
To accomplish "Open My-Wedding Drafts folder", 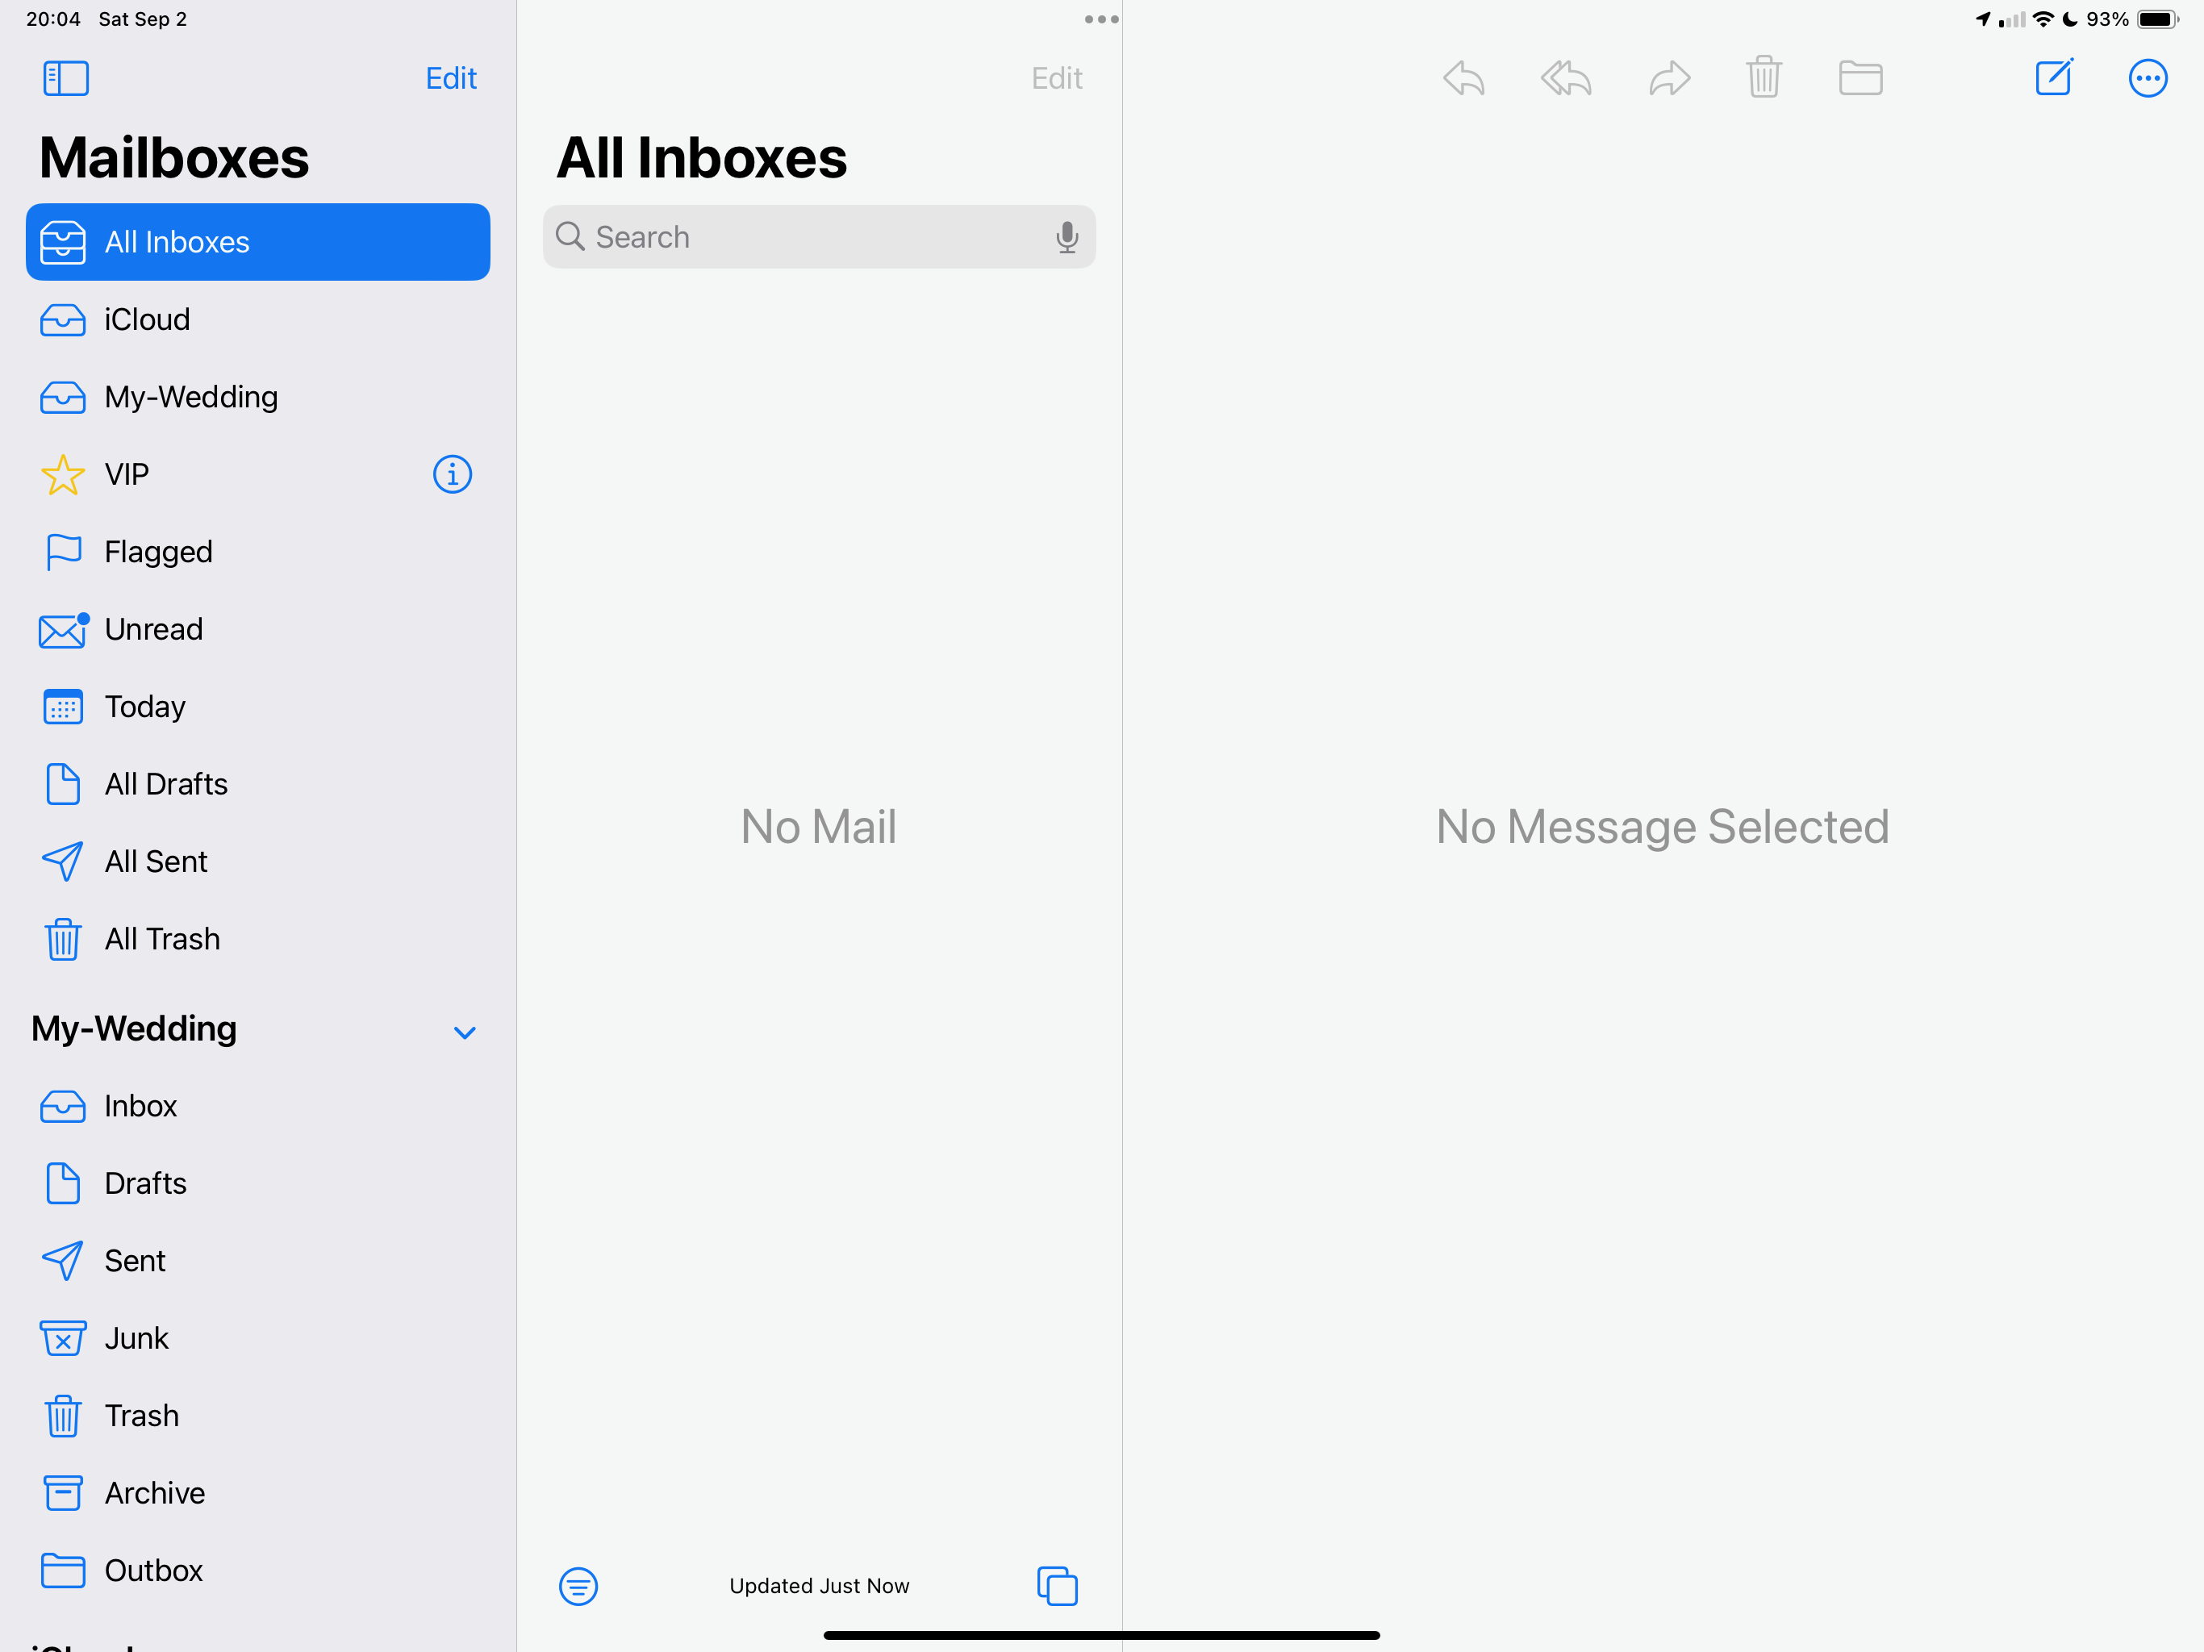I will (x=258, y=1183).
